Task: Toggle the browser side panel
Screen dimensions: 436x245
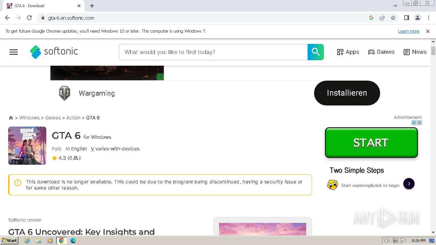Action: pos(406,18)
